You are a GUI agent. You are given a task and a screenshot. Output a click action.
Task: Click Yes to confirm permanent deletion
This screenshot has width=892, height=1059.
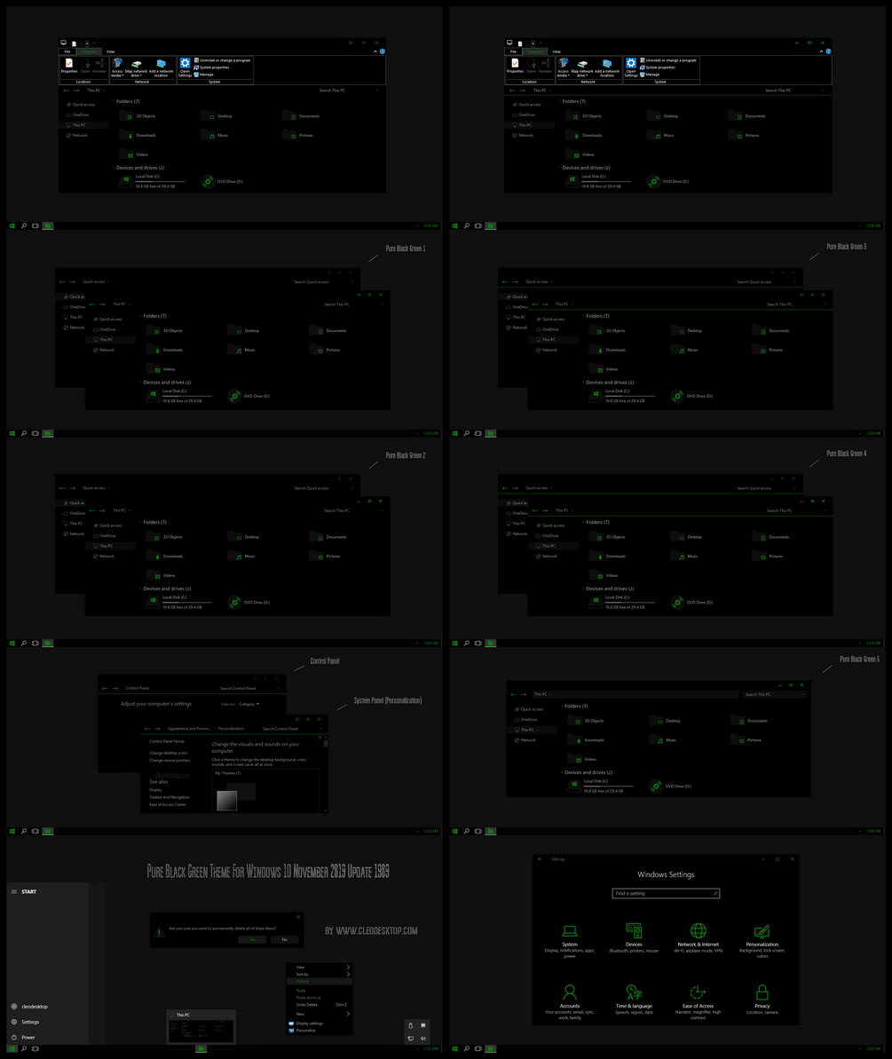pos(252,940)
